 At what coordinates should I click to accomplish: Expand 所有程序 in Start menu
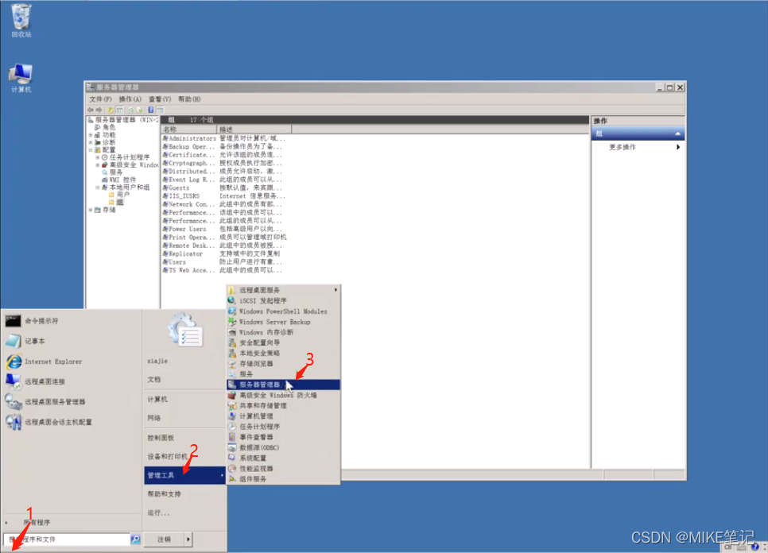tap(37, 523)
